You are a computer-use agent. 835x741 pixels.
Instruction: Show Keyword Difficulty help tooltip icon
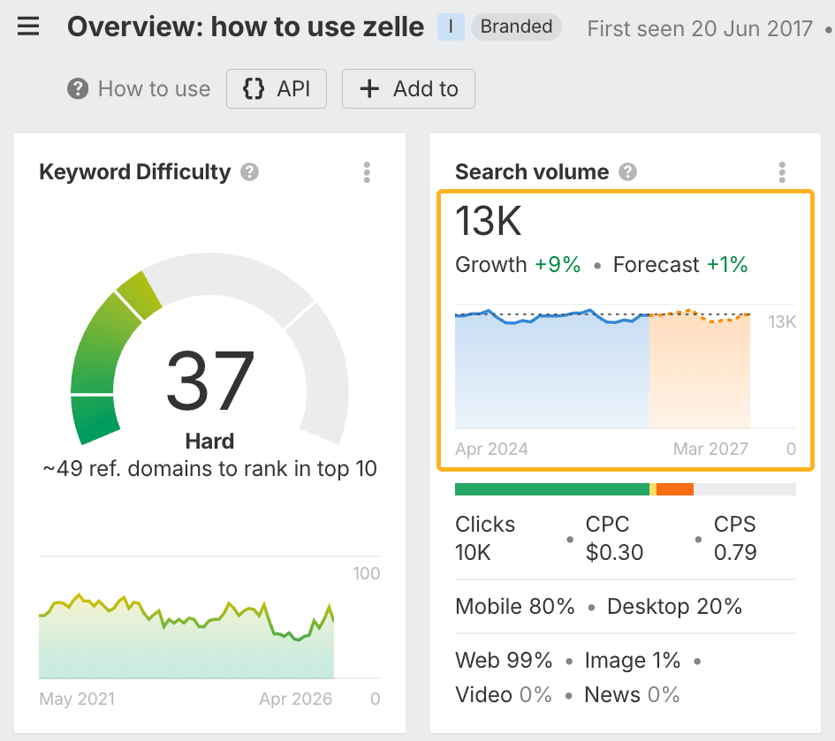point(249,172)
